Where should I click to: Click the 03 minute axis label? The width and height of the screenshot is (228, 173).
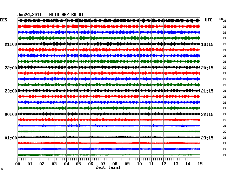[54, 164]
